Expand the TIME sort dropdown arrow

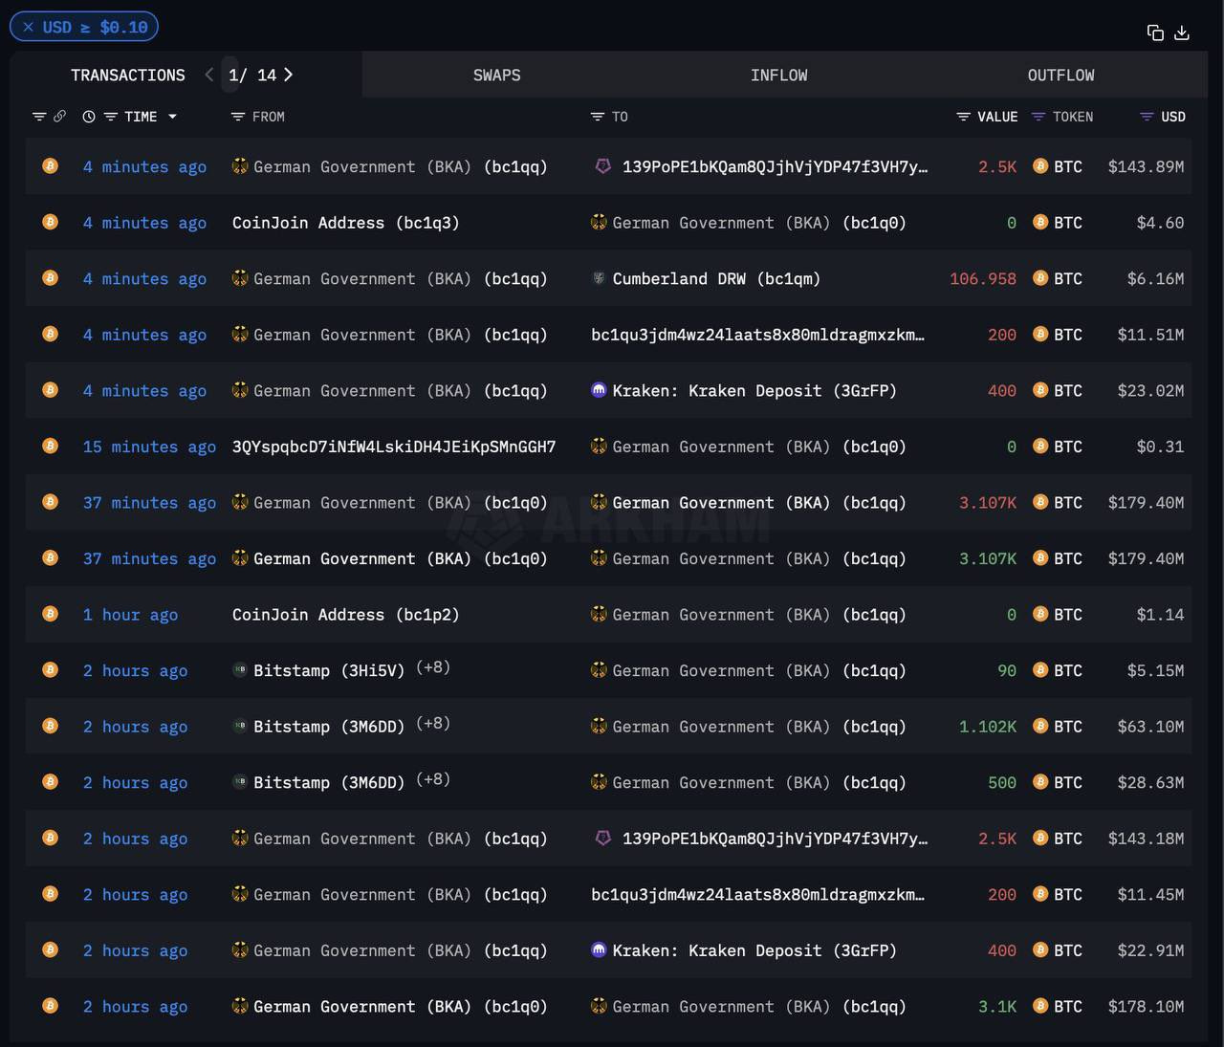click(x=173, y=117)
